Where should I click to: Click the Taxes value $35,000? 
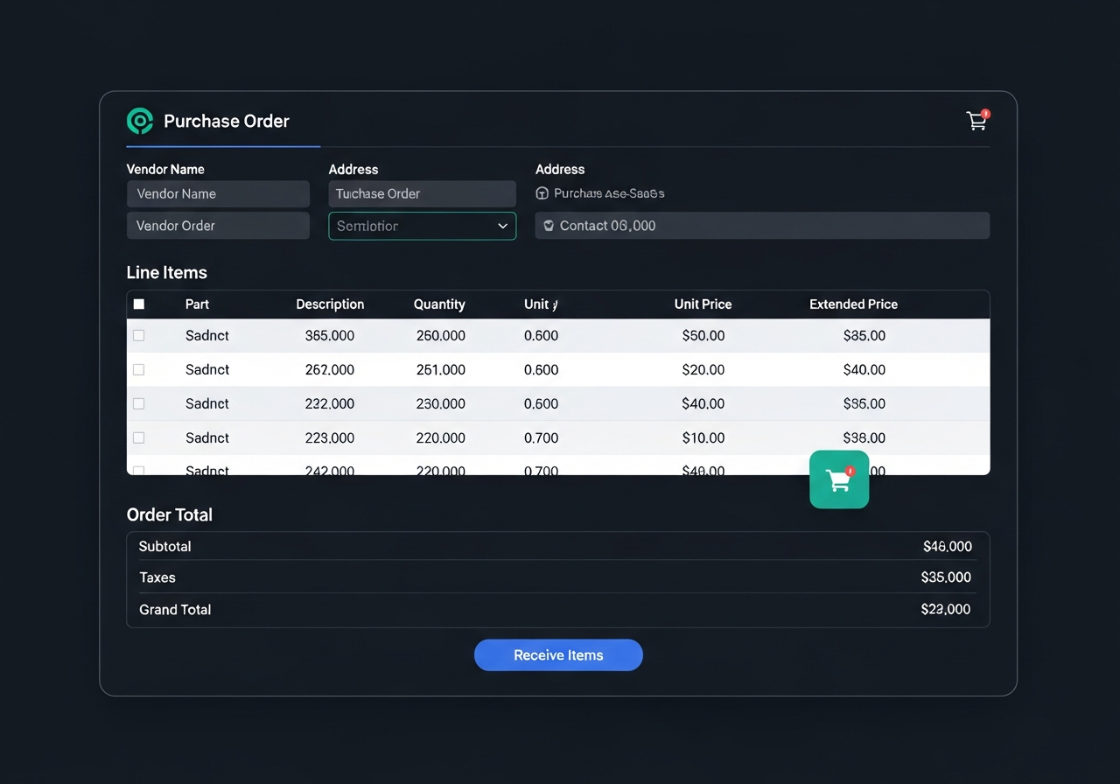(x=946, y=577)
